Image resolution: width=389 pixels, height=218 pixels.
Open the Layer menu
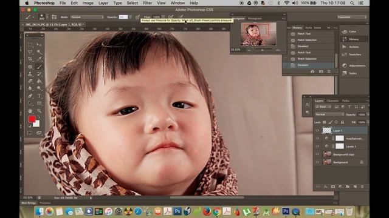(103, 3)
